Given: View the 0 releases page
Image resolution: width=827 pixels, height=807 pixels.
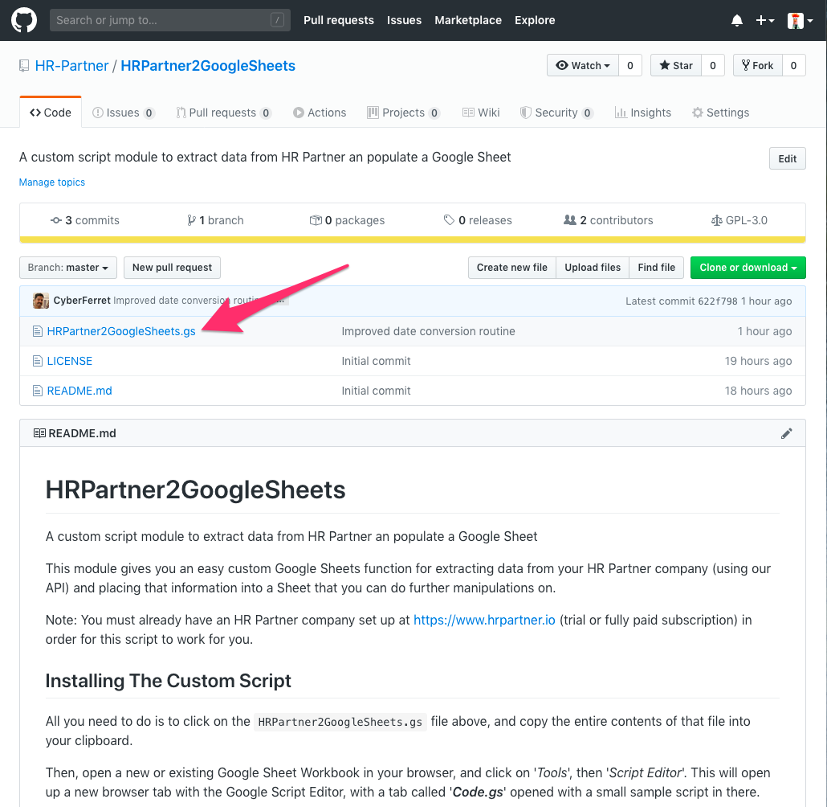Looking at the screenshot, I should click(478, 220).
